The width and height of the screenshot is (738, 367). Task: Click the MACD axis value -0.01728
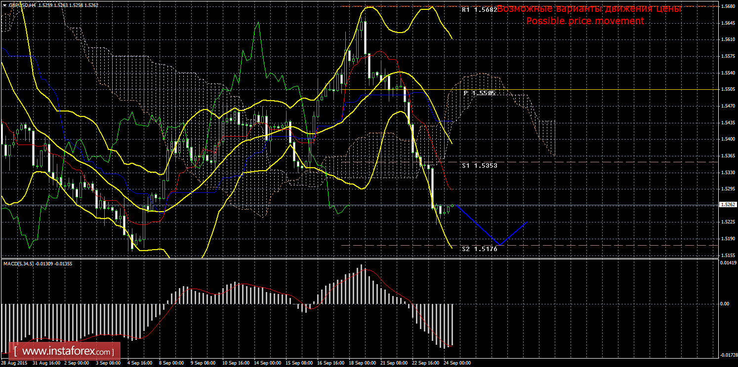728,355
